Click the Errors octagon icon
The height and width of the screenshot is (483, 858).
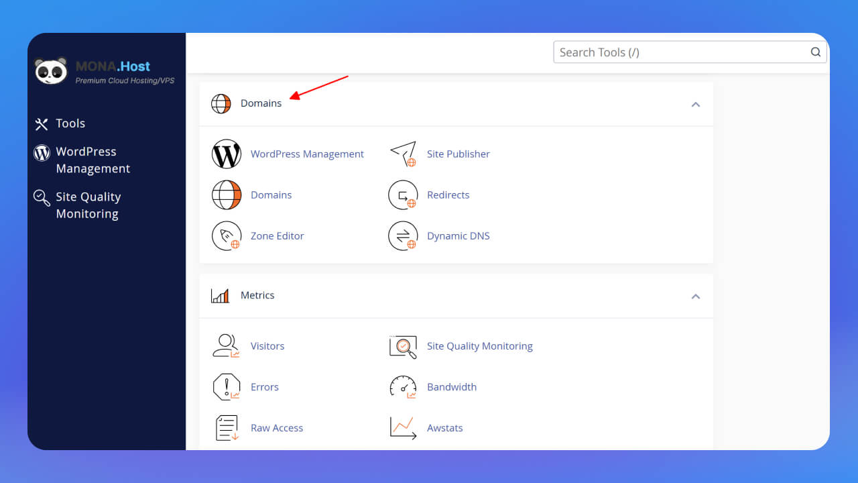pos(226,387)
